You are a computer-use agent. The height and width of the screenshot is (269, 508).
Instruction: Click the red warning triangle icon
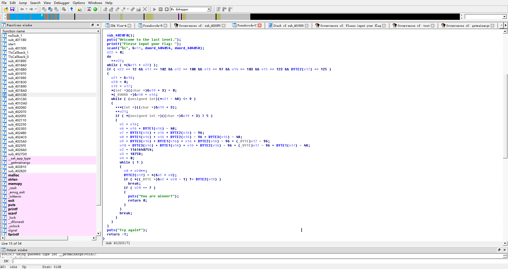(89, 9)
